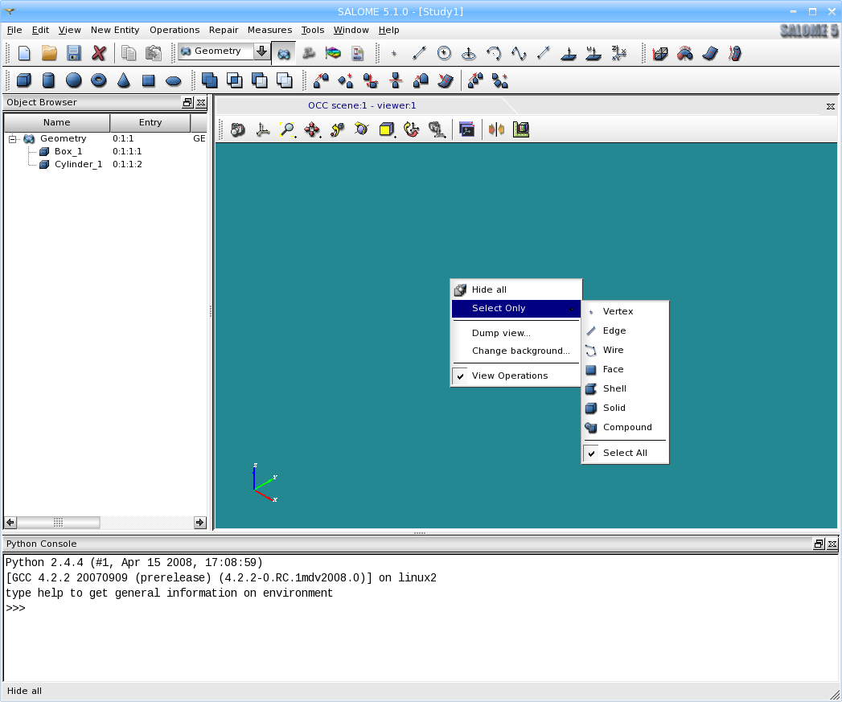842x702 pixels.
Task: Open the Measures menu
Action: 269,30
